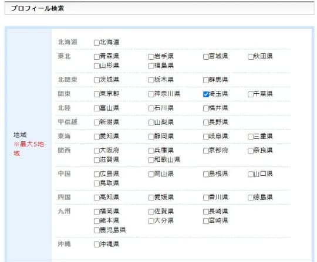Check the 大阪府 checkbox
The width and height of the screenshot is (317, 262).
(97, 151)
